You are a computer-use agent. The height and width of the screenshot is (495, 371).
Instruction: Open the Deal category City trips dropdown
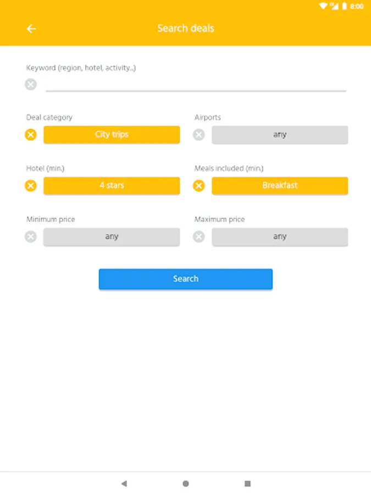pyautogui.click(x=112, y=135)
